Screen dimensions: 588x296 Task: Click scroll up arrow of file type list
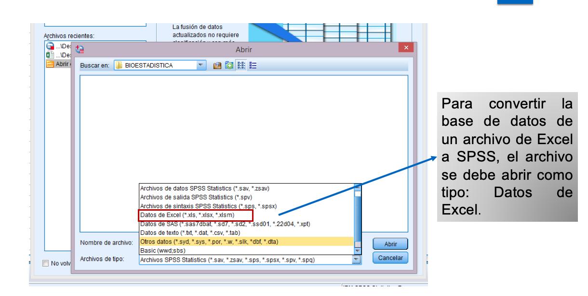tap(357, 188)
